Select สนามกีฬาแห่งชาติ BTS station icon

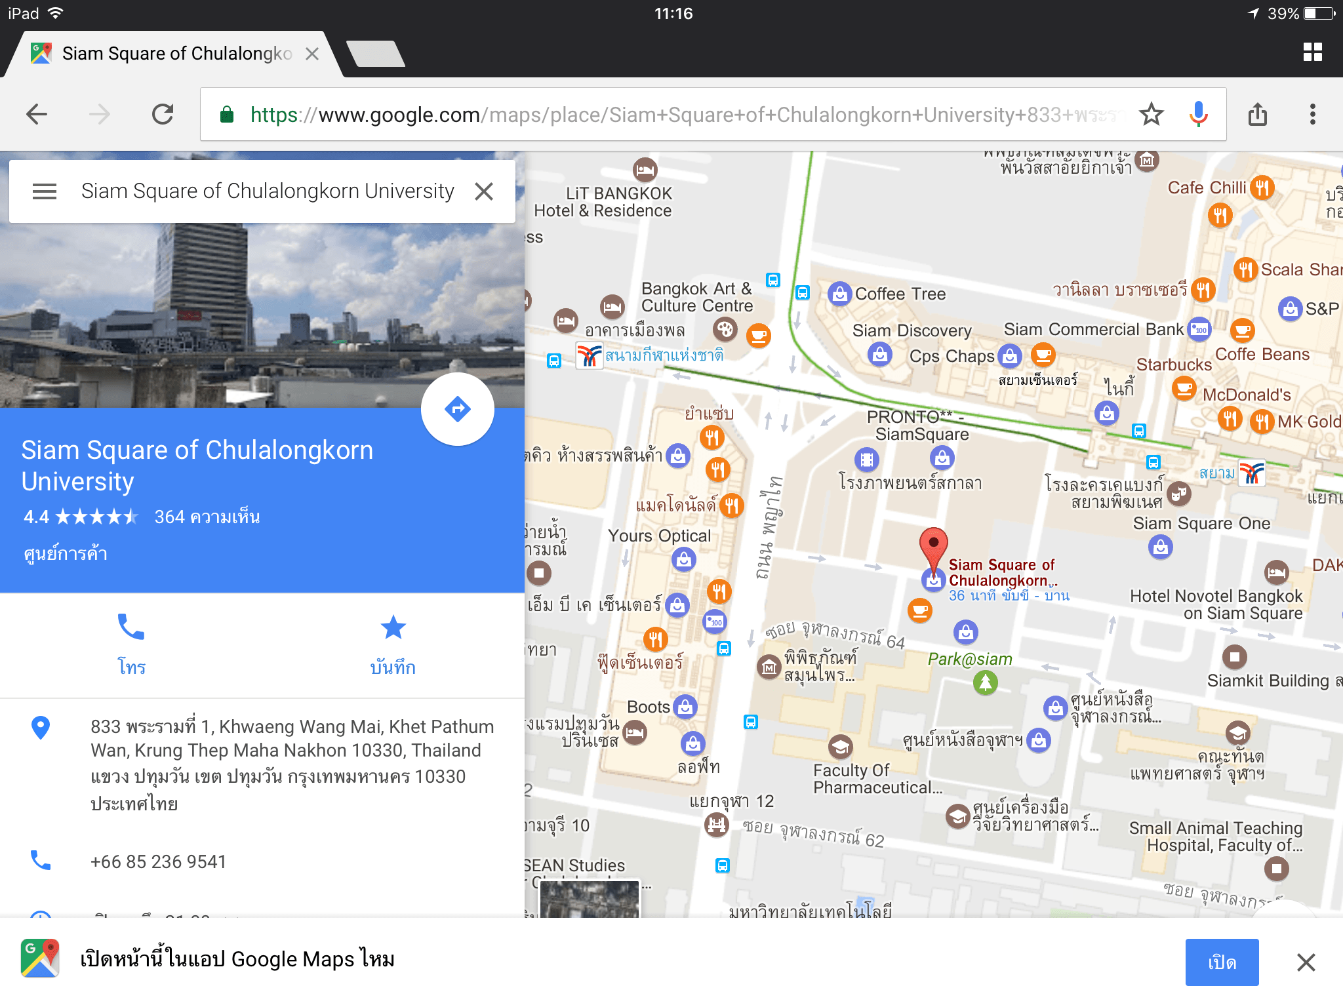590,355
